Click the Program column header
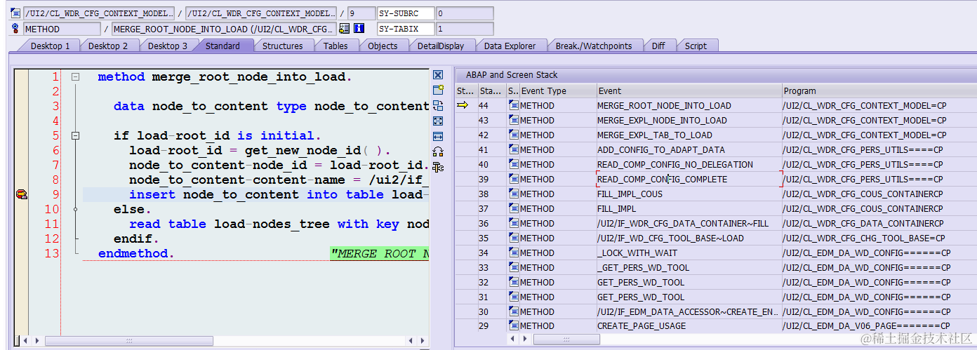This screenshot has width=977, height=350. (x=879, y=91)
